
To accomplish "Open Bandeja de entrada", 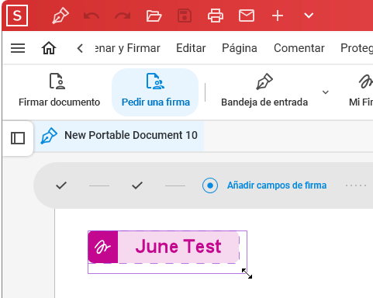I will [x=264, y=91].
